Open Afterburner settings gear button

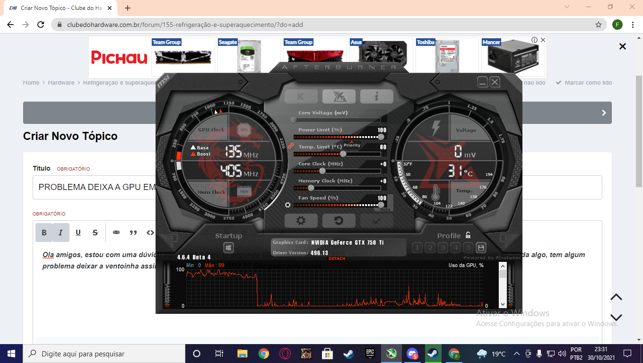coord(301,221)
